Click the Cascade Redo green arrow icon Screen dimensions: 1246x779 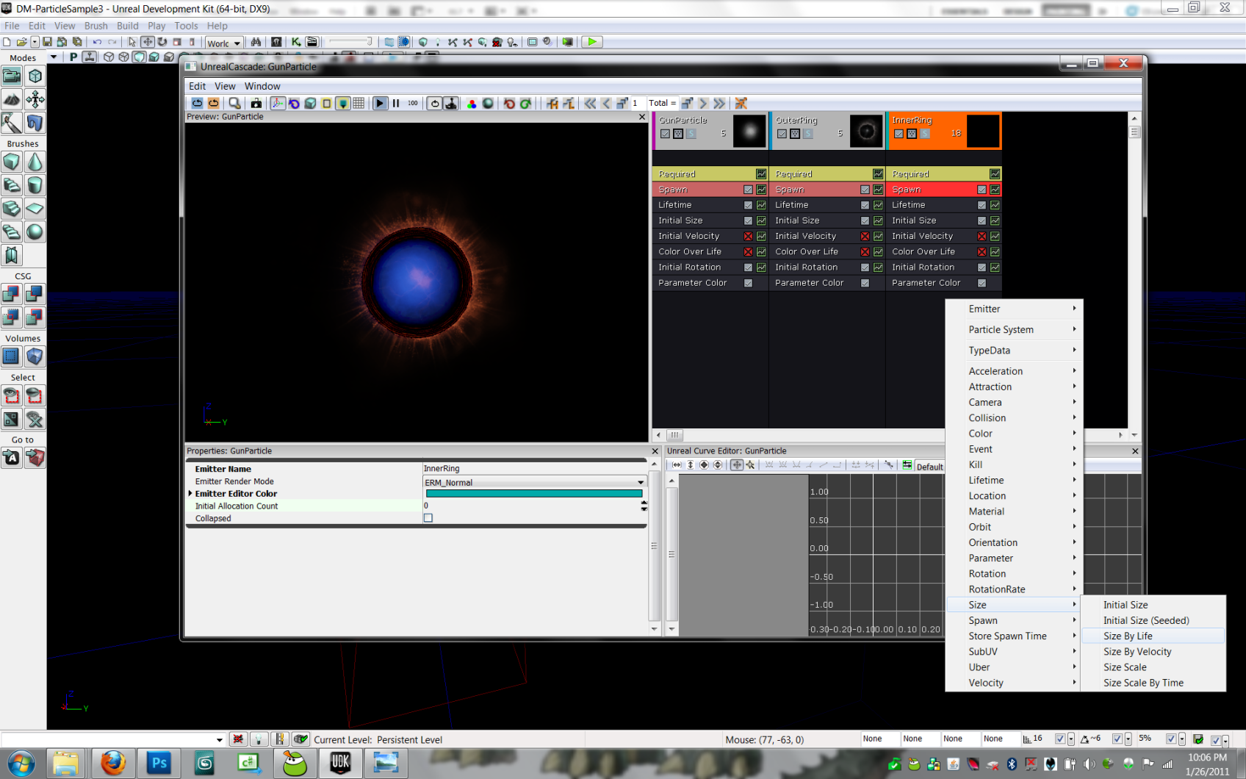click(x=525, y=104)
